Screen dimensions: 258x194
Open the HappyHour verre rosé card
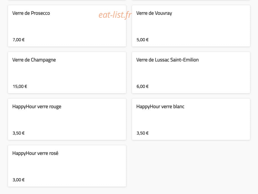(x=67, y=166)
